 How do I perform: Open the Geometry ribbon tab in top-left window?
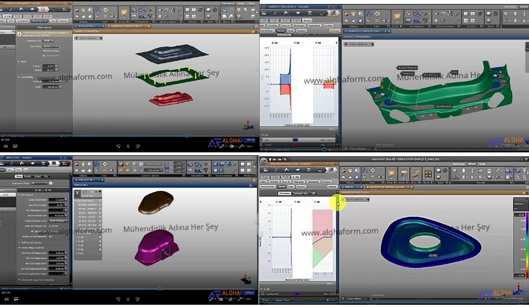tap(229, 3)
